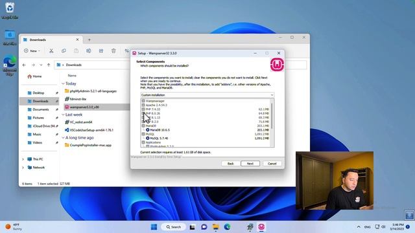Open Task View from taskbar
The width and height of the screenshot is (415, 233).
193,227
